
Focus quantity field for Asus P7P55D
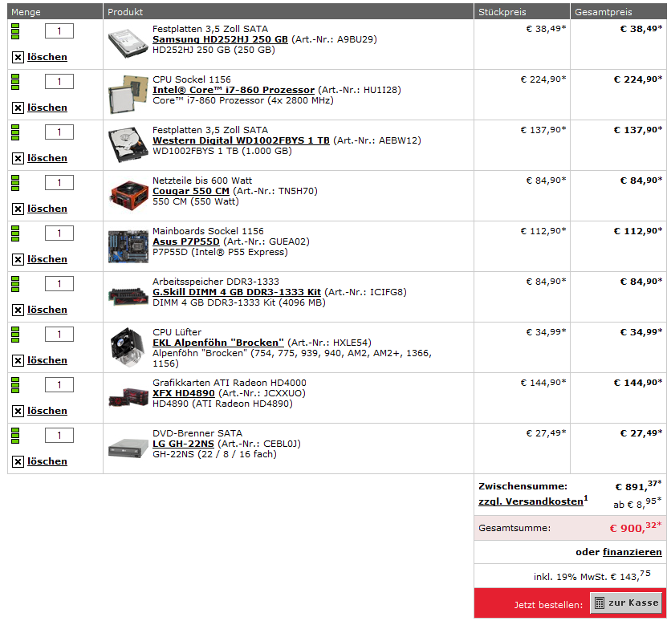59,233
